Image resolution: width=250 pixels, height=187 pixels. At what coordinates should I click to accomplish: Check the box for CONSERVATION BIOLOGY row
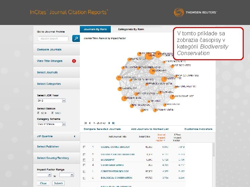click(x=84, y=171)
